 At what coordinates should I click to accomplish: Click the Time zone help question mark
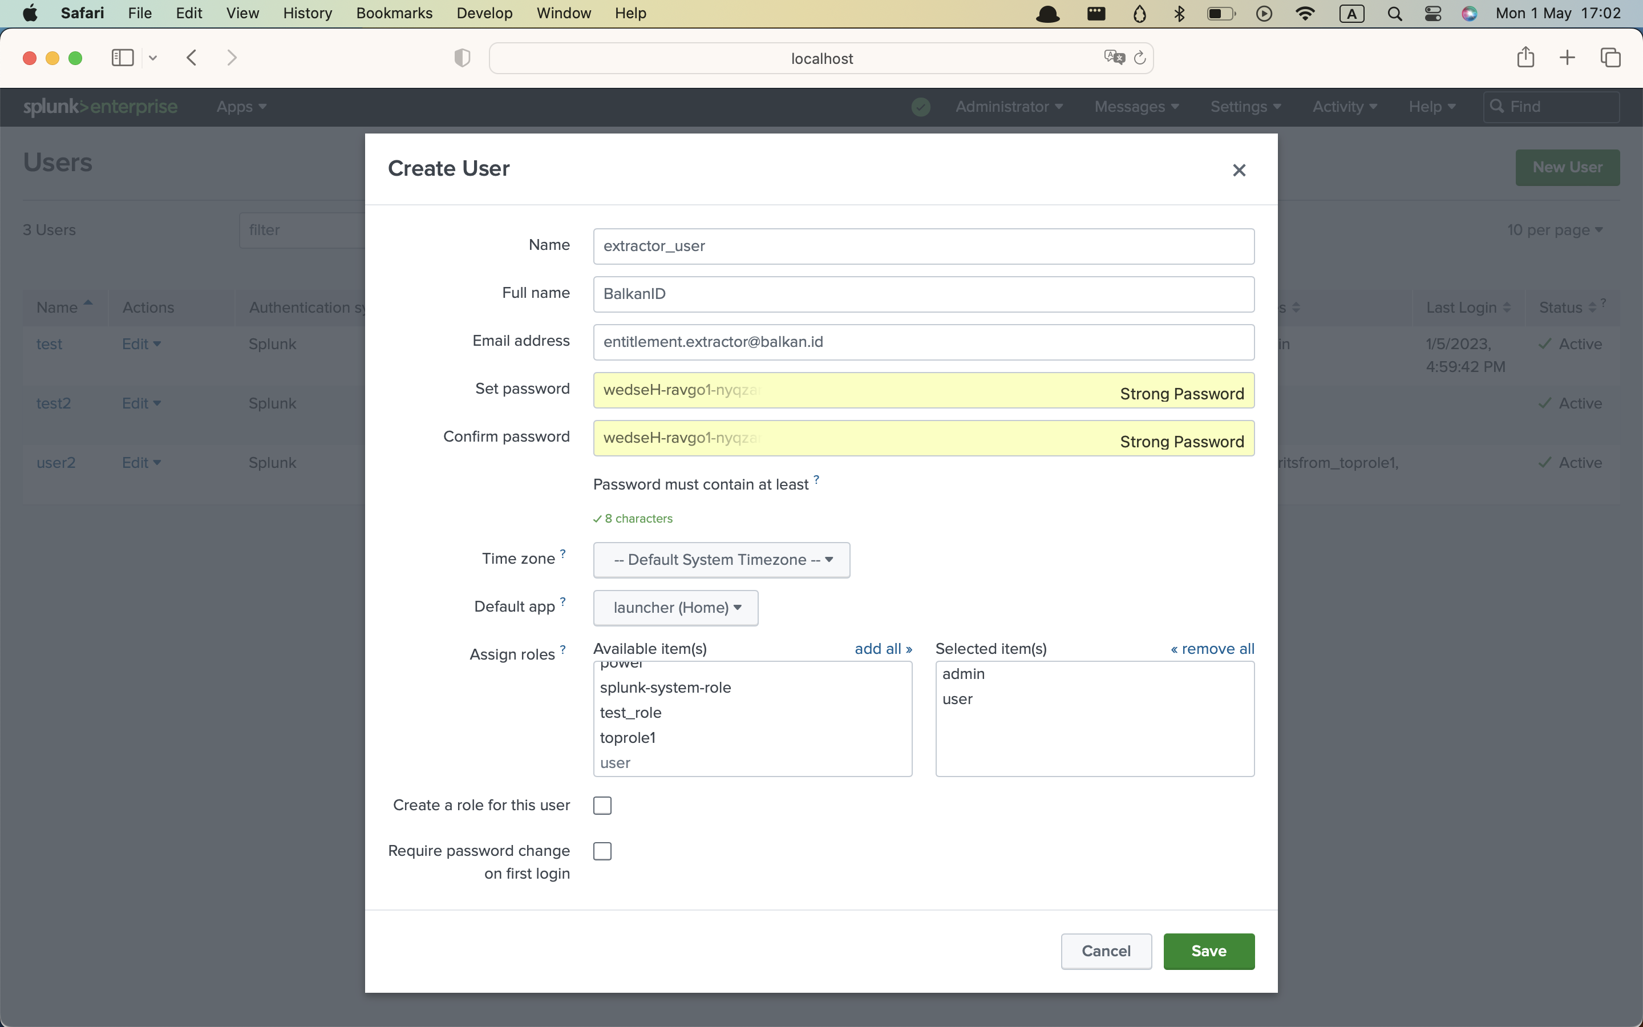click(x=563, y=553)
